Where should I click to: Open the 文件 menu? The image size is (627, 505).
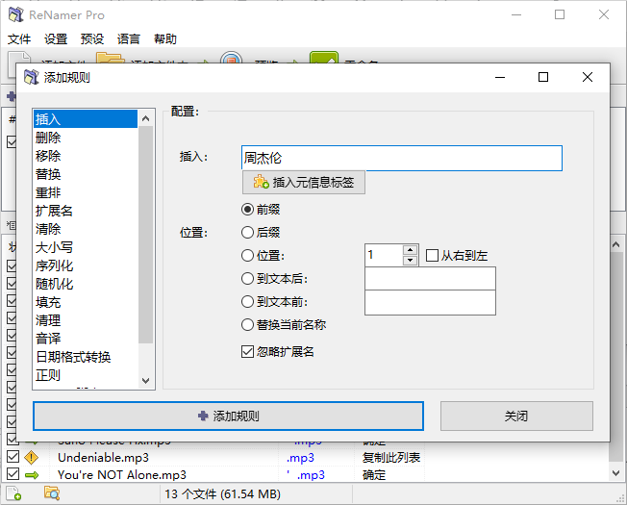coord(19,39)
